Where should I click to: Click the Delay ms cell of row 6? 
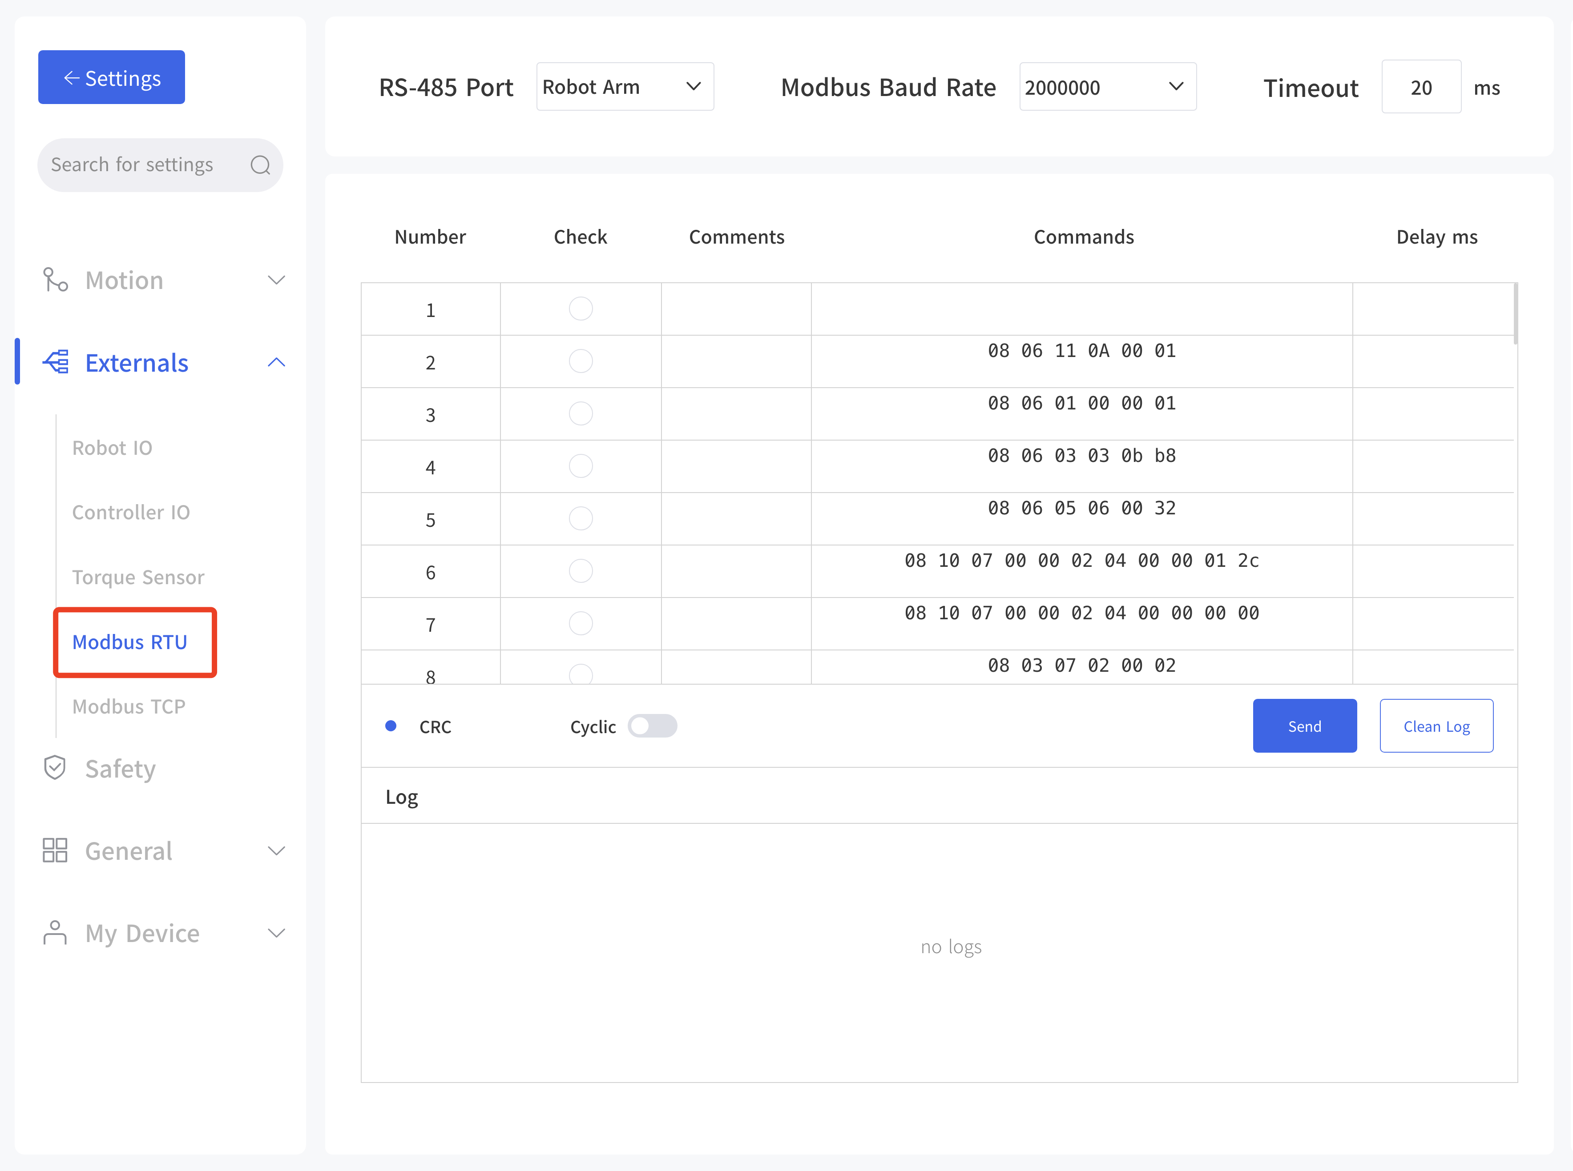coord(1432,571)
